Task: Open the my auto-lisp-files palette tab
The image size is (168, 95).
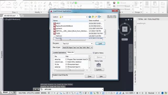Action: pyautogui.click(x=135, y=77)
